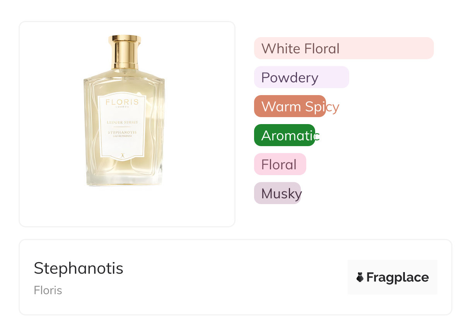Click the Fragplace perfume bottle icon
This screenshot has width=471, height=334.
pos(360,277)
